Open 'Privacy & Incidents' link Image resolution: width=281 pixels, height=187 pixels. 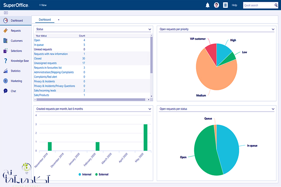click(x=44, y=81)
